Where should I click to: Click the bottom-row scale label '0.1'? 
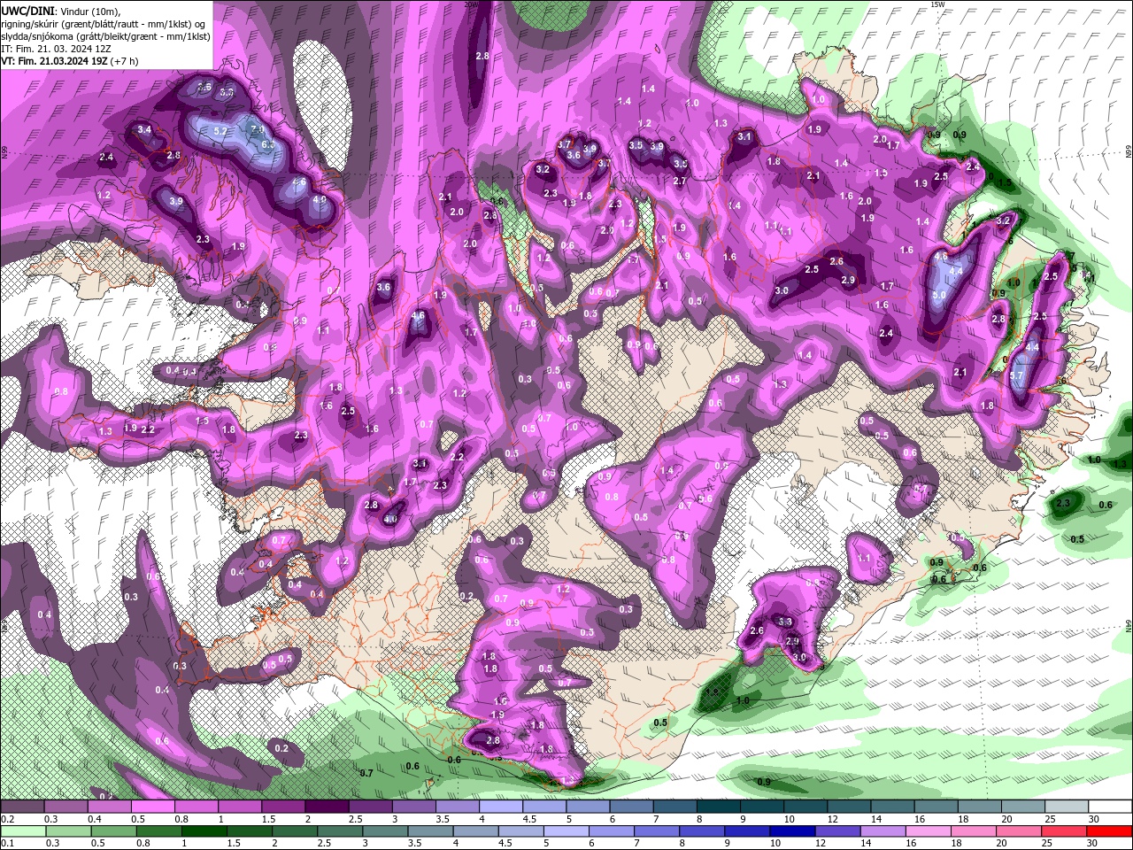(x=7, y=844)
